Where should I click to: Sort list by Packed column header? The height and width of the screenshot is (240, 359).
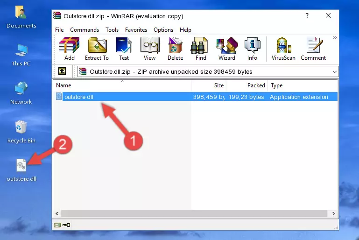[x=247, y=85]
